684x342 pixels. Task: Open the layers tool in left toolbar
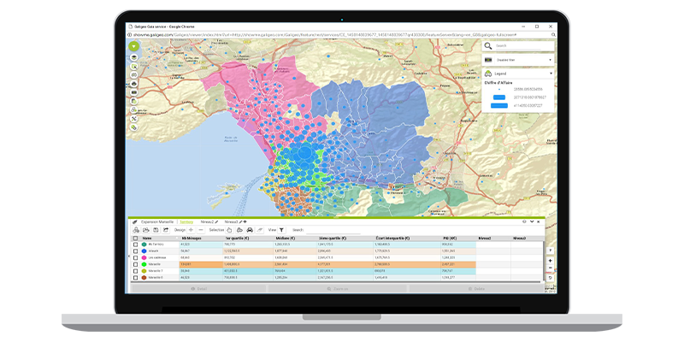click(134, 56)
